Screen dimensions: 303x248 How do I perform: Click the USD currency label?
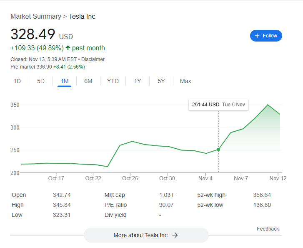(x=66, y=37)
